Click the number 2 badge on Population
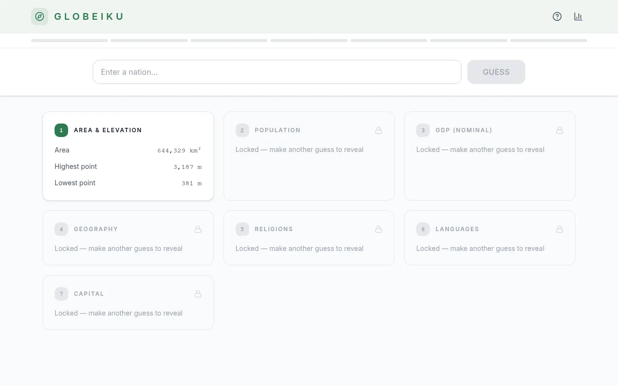618x386 pixels. coord(242,130)
